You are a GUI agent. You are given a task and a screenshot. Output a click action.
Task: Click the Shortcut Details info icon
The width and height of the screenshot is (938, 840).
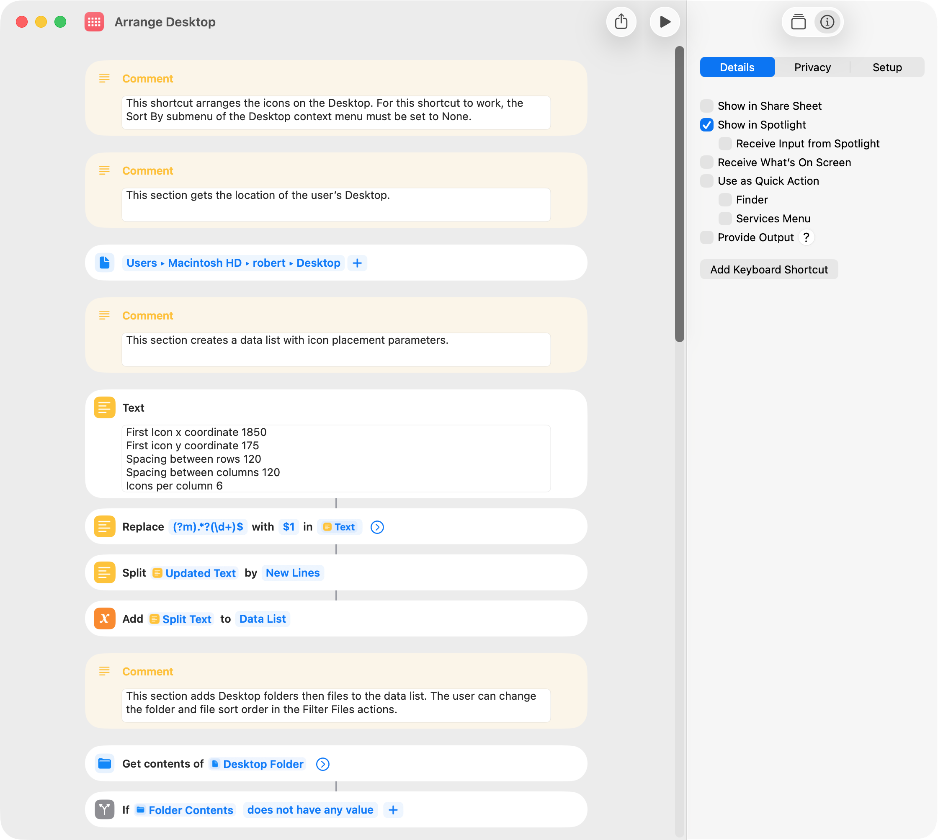click(x=827, y=22)
